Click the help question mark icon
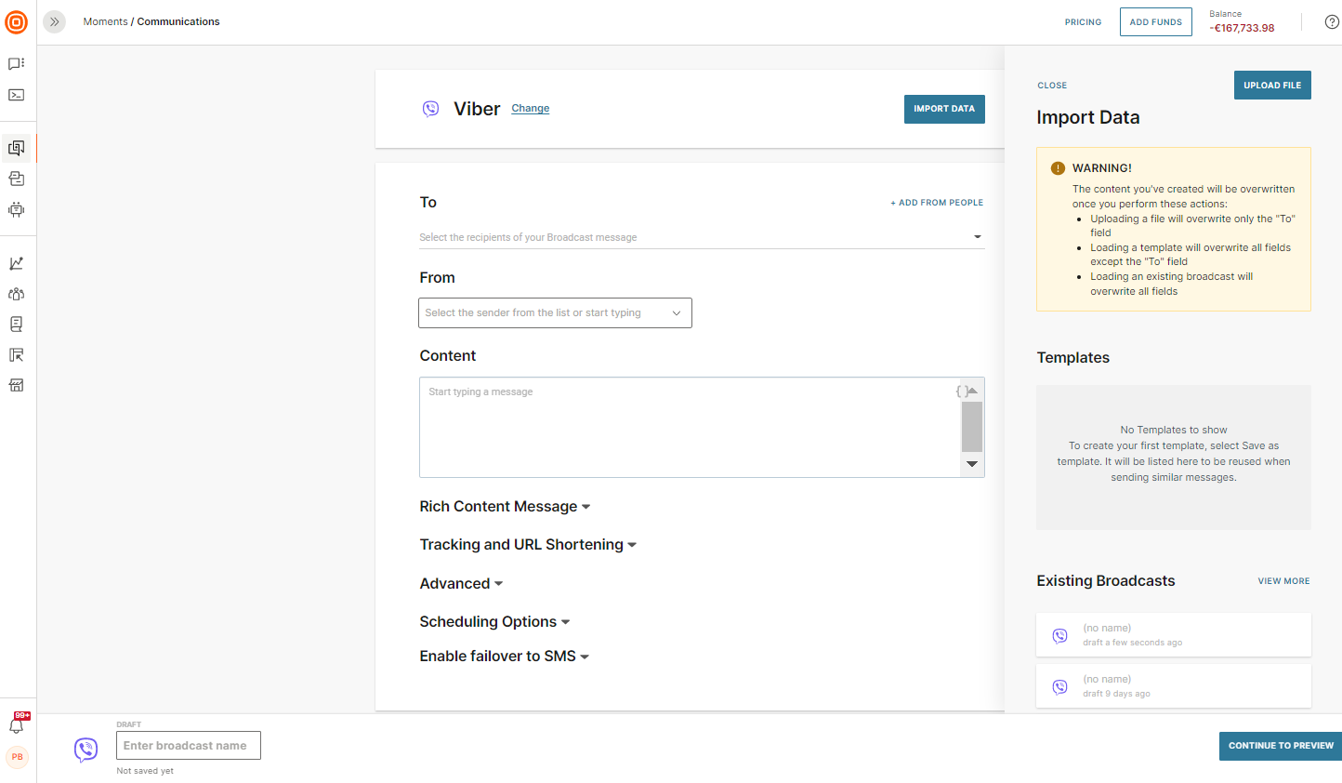Viewport: 1342px width, 783px height. click(x=1331, y=22)
